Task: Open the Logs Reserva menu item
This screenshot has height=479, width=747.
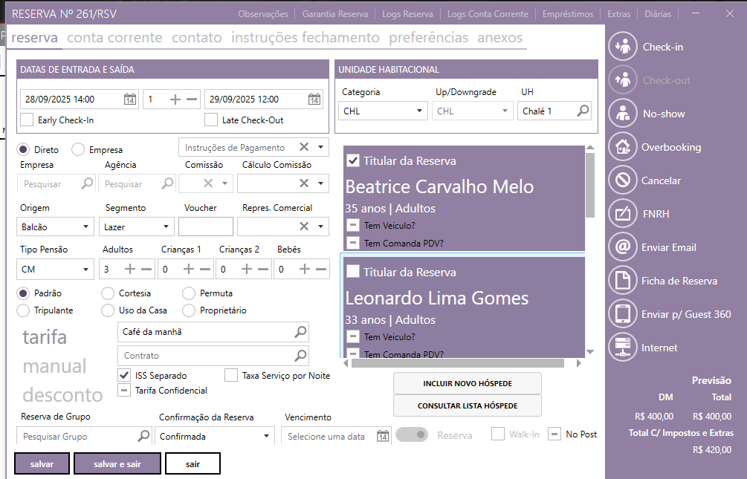Action: click(407, 13)
